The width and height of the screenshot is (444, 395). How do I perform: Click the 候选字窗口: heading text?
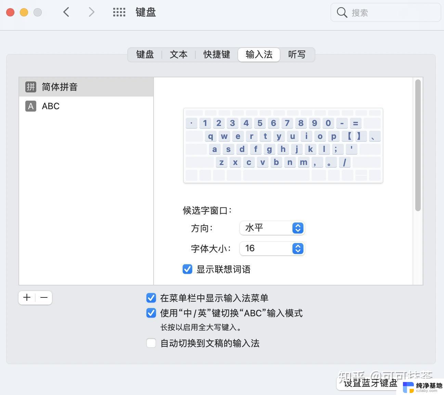tap(207, 210)
